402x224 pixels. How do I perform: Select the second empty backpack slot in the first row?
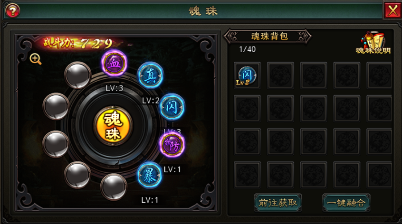pyautogui.click(x=280, y=75)
